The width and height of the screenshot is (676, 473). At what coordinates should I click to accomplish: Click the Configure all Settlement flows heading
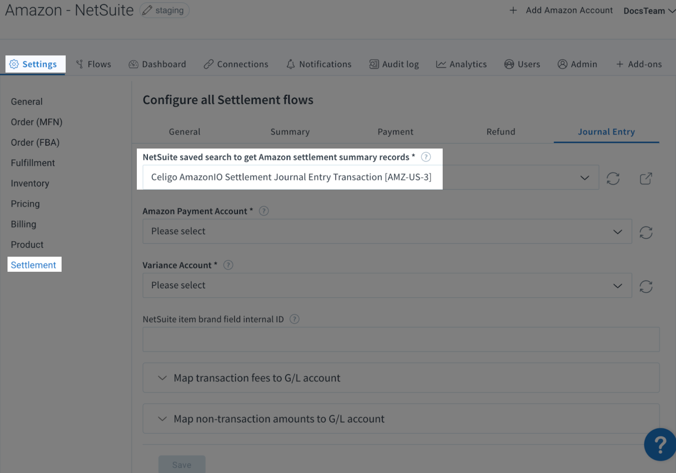coord(228,100)
